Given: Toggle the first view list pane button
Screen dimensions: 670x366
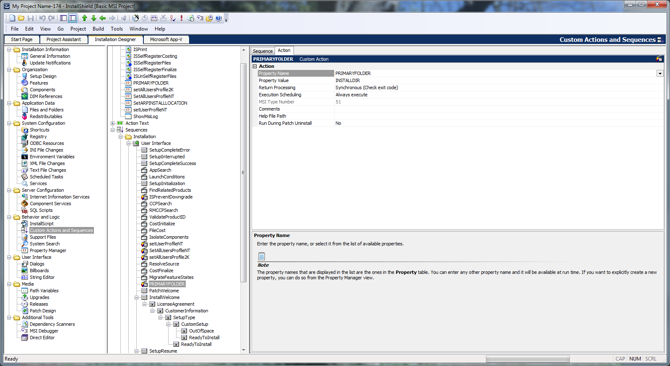Looking at the screenshot, I should pos(63,18).
